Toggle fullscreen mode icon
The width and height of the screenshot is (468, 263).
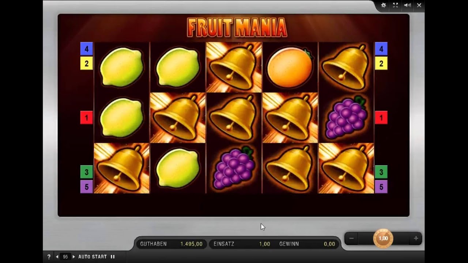pos(395,5)
